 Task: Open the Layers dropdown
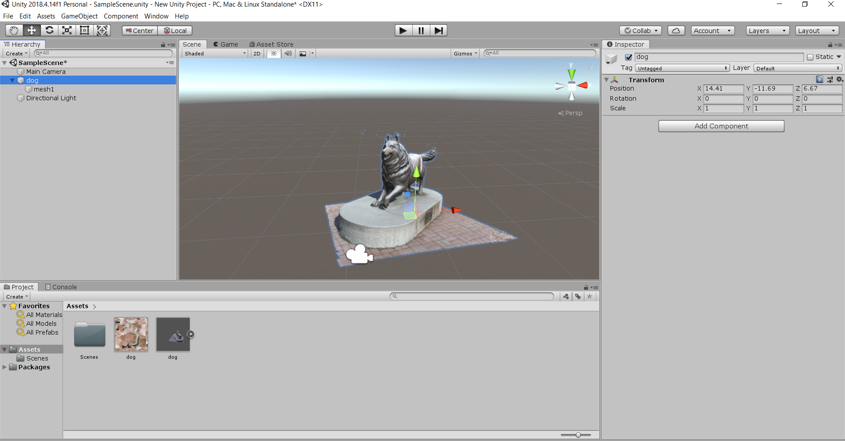click(767, 31)
